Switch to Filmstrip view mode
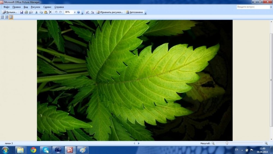This screenshot has height=154, width=273. 7,17
